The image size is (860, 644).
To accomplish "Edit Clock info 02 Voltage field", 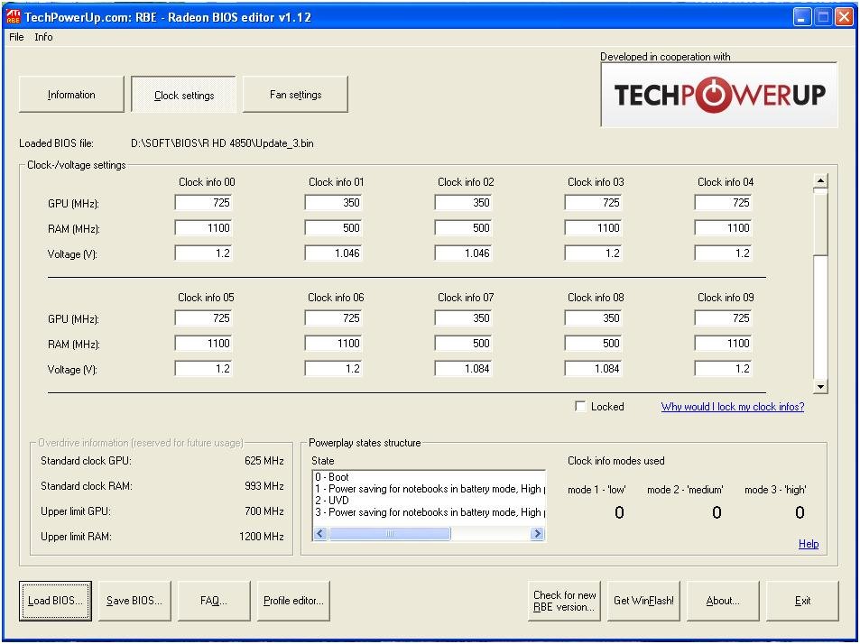I will (x=464, y=253).
